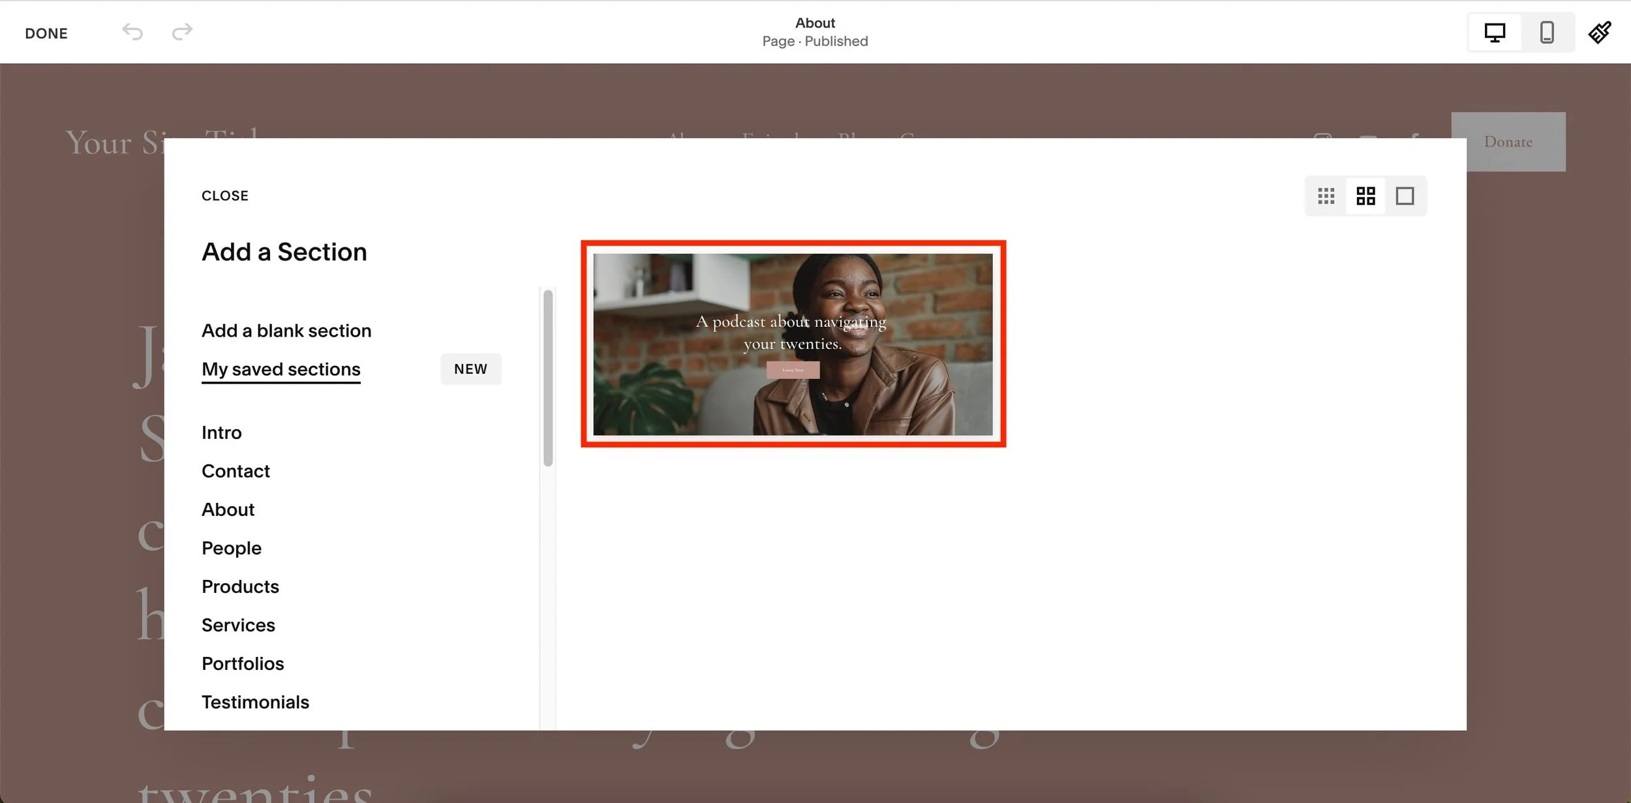The height and width of the screenshot is (803, 1631).
Task: Select medium grid view icon
Action: [x=1365, y=196]
